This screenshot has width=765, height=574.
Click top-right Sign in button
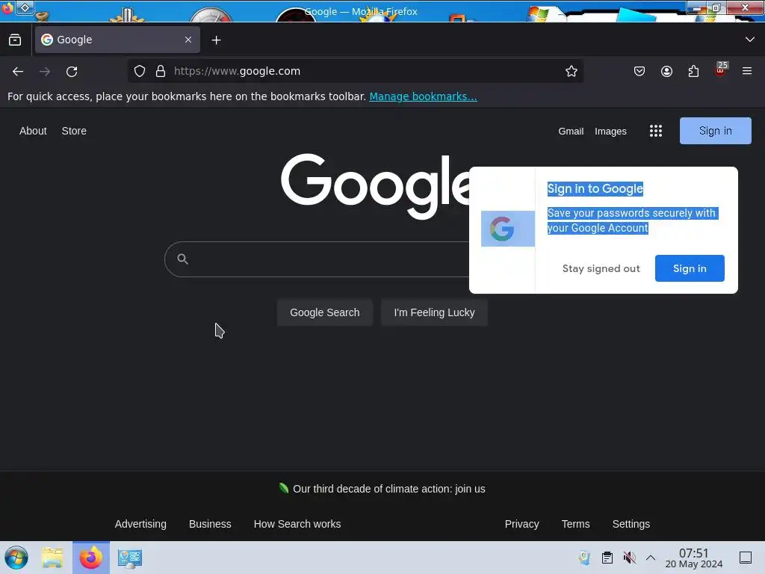tap(715, 131)
